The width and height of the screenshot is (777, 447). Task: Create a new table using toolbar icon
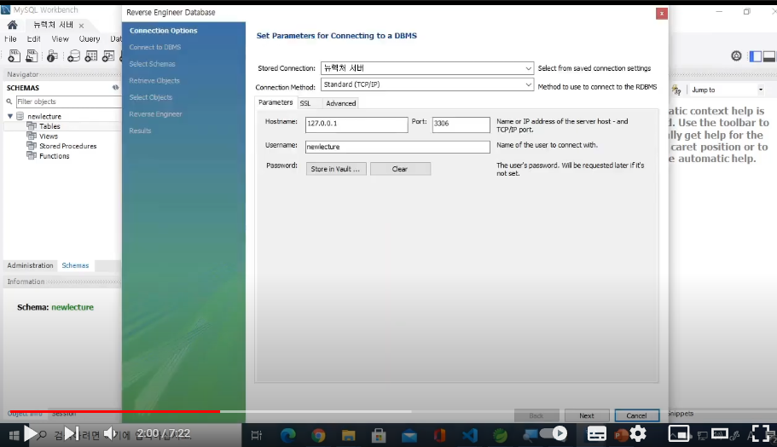(x=90, y=56)
